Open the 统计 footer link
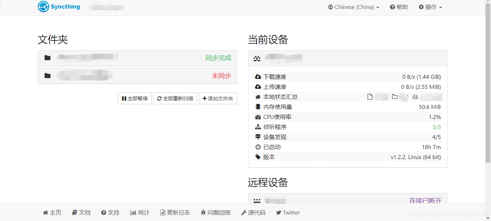Screen dimensions: 491x221 (x=139, y=213)
